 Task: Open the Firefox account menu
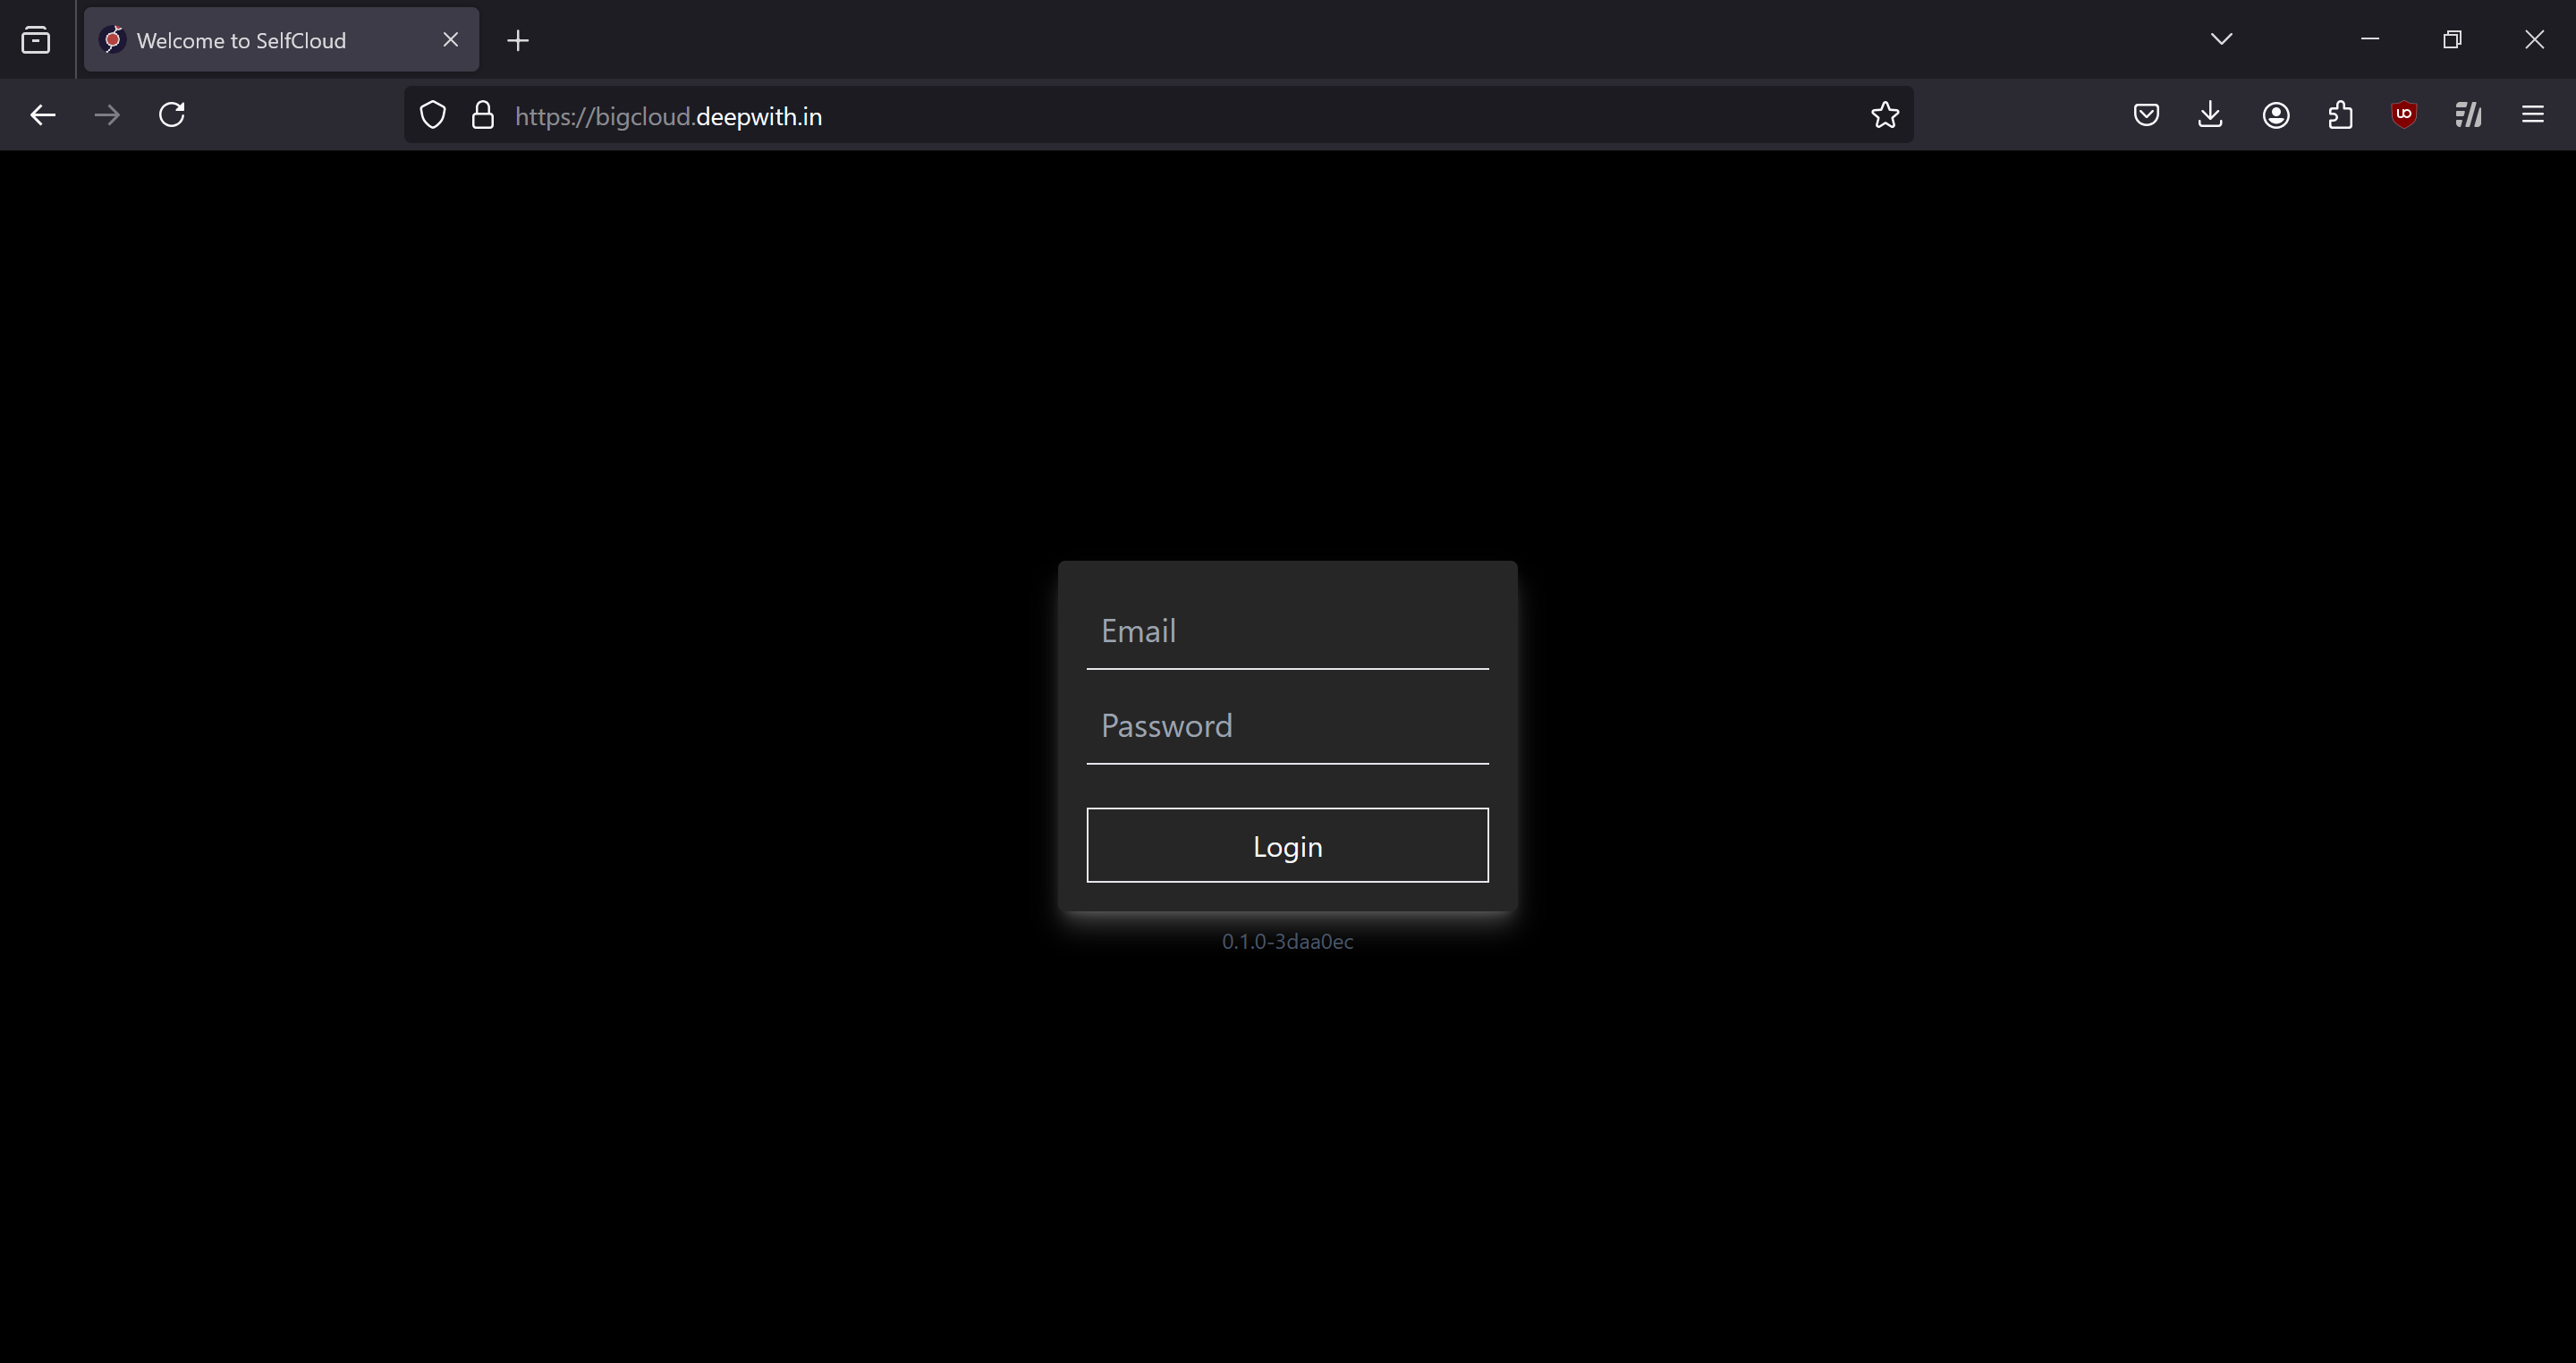pos(2275,114)
